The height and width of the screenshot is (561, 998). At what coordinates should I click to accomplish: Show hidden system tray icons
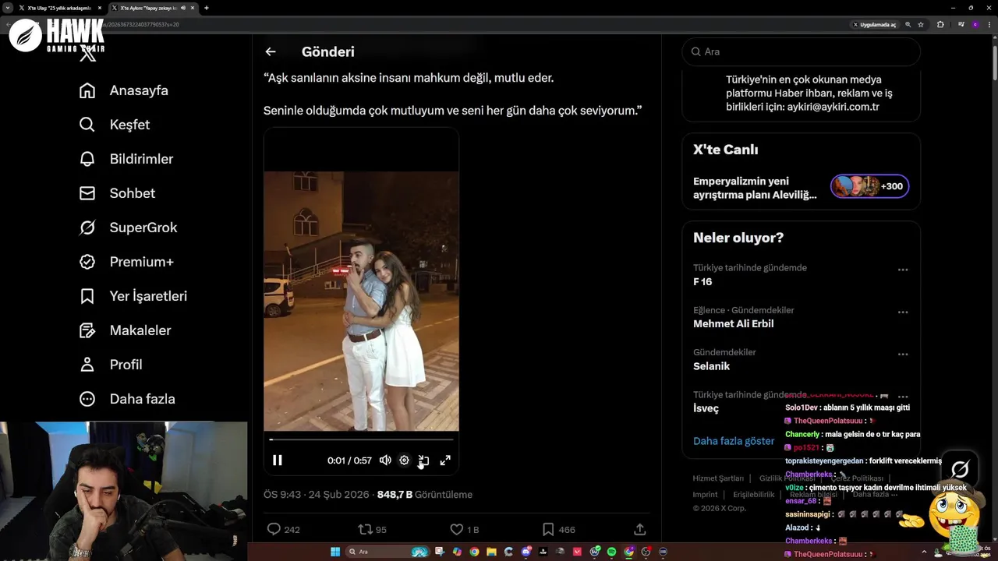pos(924,552)
